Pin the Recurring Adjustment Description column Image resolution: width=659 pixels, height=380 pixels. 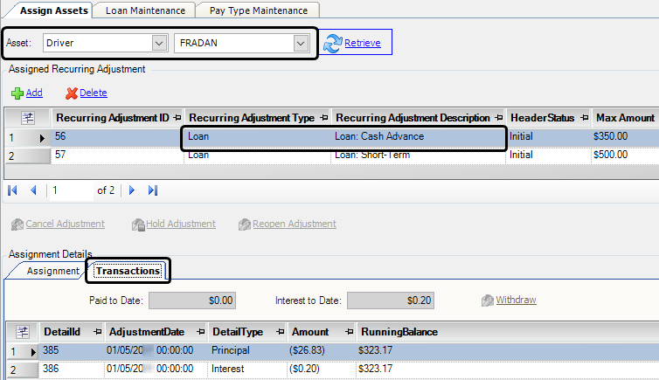[x=499, y=118]
